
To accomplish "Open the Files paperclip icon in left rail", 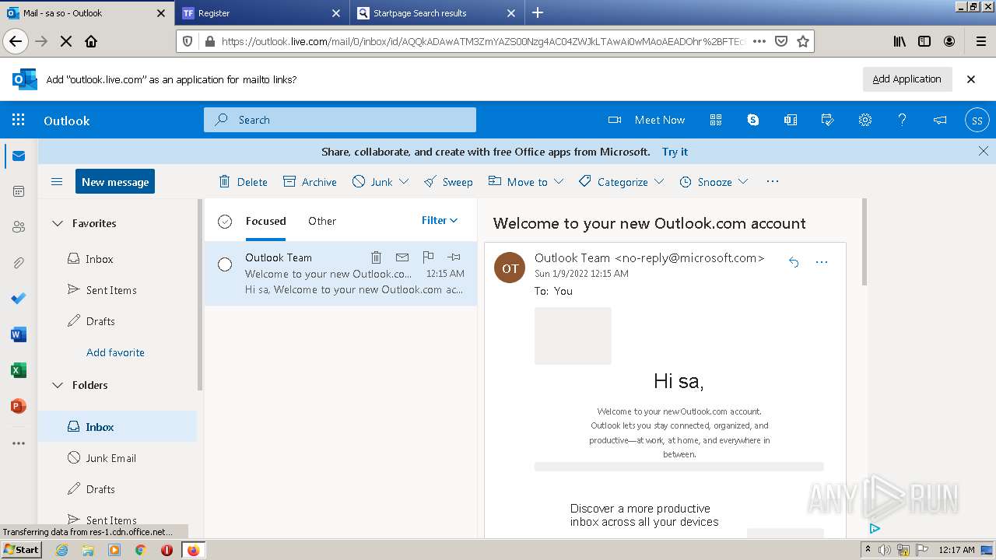I will tap(19, 263).
